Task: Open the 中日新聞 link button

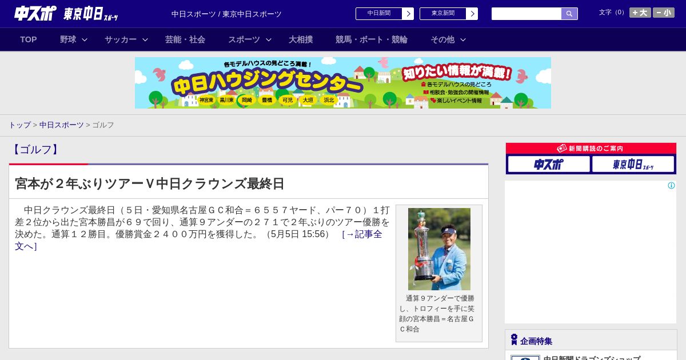Action: point(379,14)
